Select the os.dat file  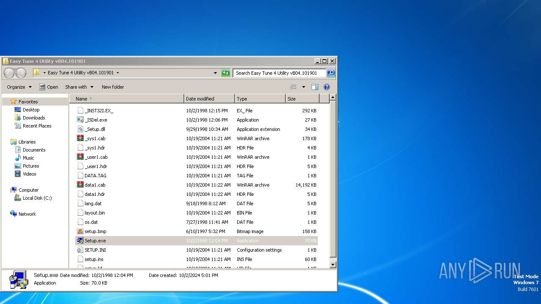tap(91, 222)
